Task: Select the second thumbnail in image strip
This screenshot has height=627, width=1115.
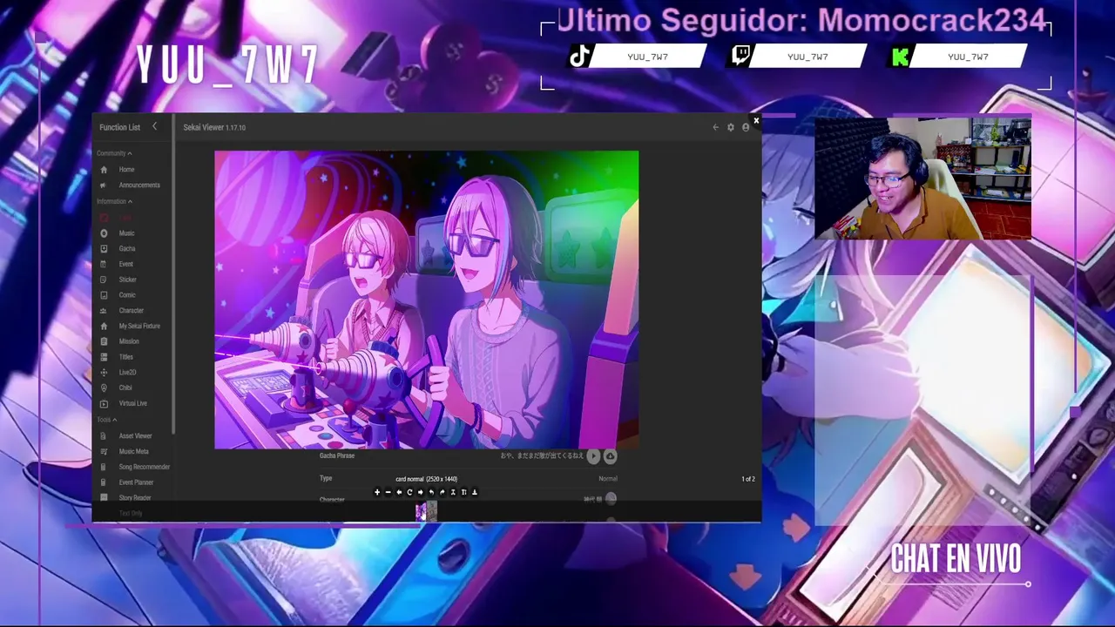Action: click(x=432, y=511)
